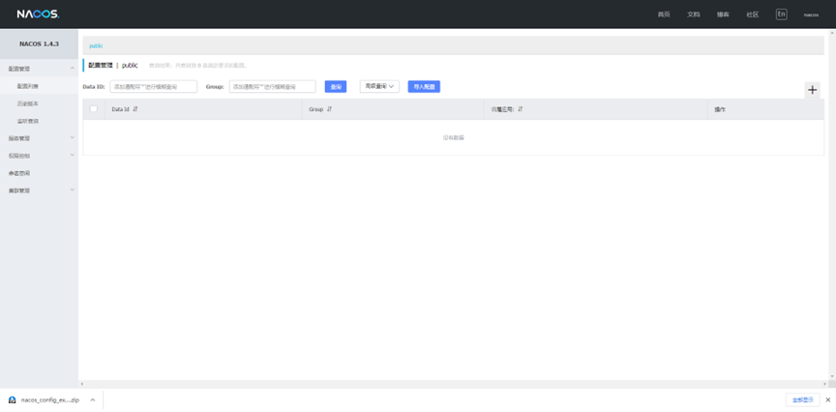The width and height of the screenshot is (836, 412).
Task: Expand the 集群管理 sidebar section
Action: pyautogui.click(x=39, y=191)
